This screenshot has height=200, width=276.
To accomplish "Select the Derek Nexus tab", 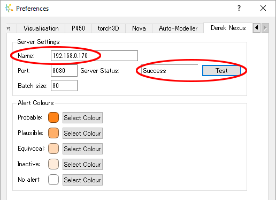I will pos(228,28).
